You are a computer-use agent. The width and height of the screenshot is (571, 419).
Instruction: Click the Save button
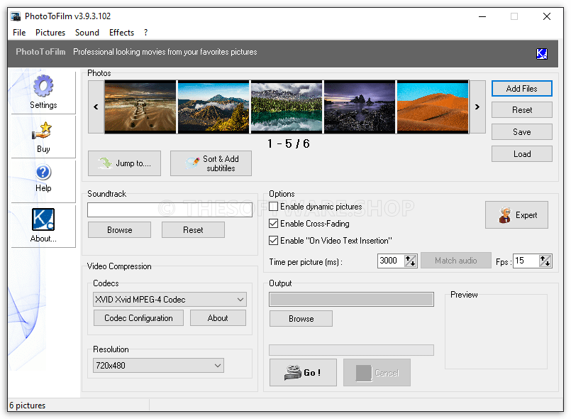(x=521, y=132)
